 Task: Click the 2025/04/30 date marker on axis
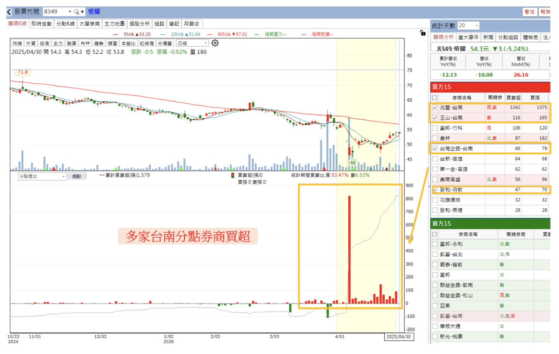[399, 337]
